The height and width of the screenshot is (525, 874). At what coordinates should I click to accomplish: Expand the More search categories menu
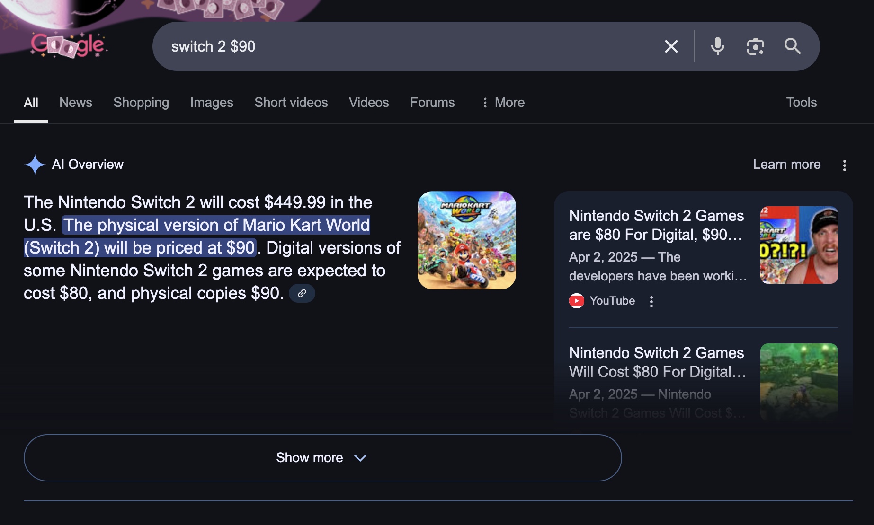(x=503, y=103)
